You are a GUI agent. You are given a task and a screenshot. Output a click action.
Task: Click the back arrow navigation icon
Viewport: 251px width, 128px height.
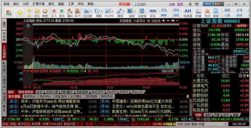click(20, 13)
